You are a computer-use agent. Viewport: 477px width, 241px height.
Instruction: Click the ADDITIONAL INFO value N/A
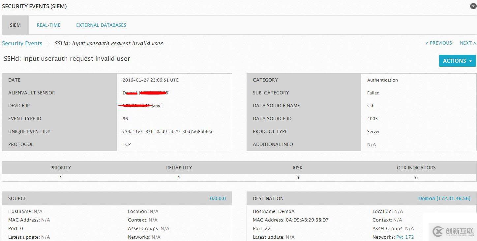(x=372, y=144)
